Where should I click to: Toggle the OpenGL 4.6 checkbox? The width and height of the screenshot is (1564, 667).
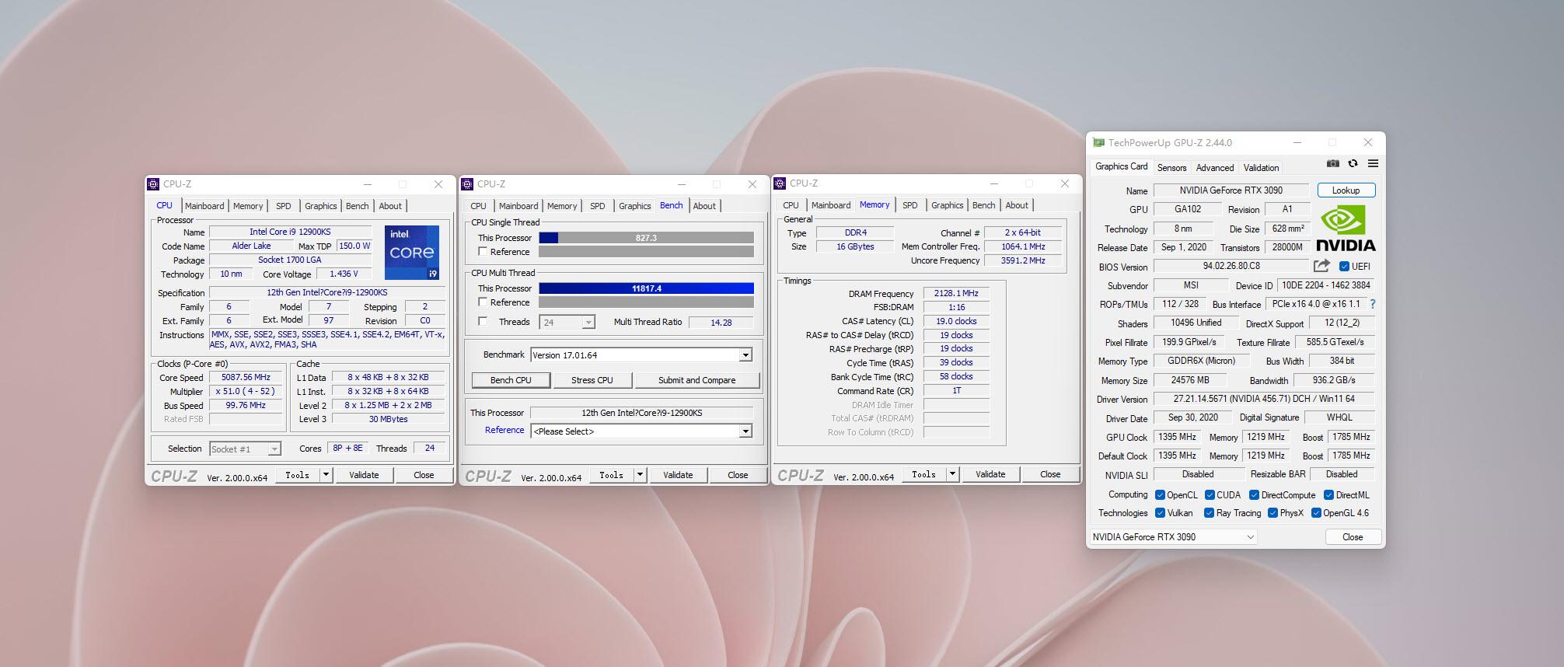tap(1316, 512)
